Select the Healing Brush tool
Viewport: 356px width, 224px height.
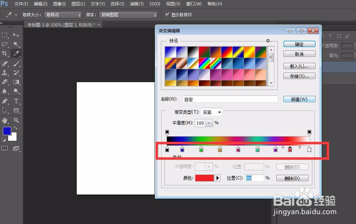5,64
